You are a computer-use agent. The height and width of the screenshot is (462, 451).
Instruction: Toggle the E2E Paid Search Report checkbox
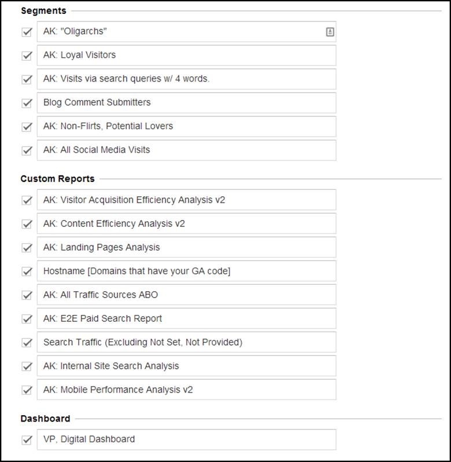[27, 319]
